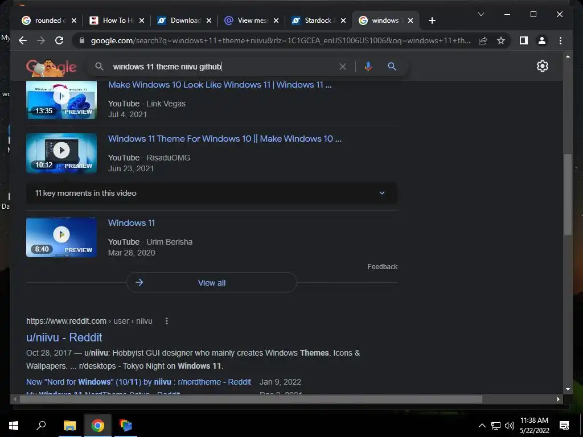Image resolution: width=583 pixels, height=437 pixels.
Task: Open the 'Windows 11' Urim Berisha video
Action: pos(132,223)
